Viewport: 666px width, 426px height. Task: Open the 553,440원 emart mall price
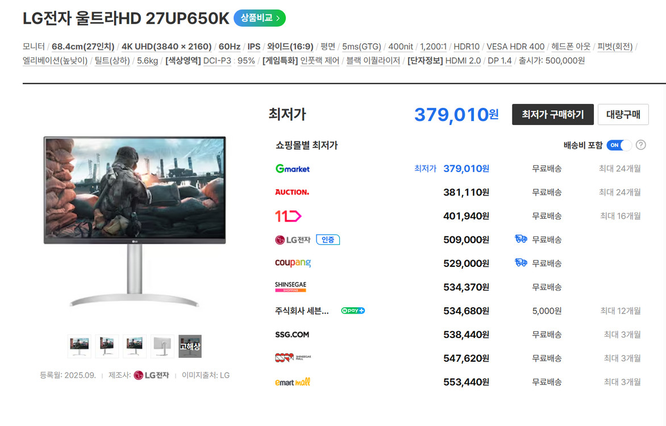467,383
